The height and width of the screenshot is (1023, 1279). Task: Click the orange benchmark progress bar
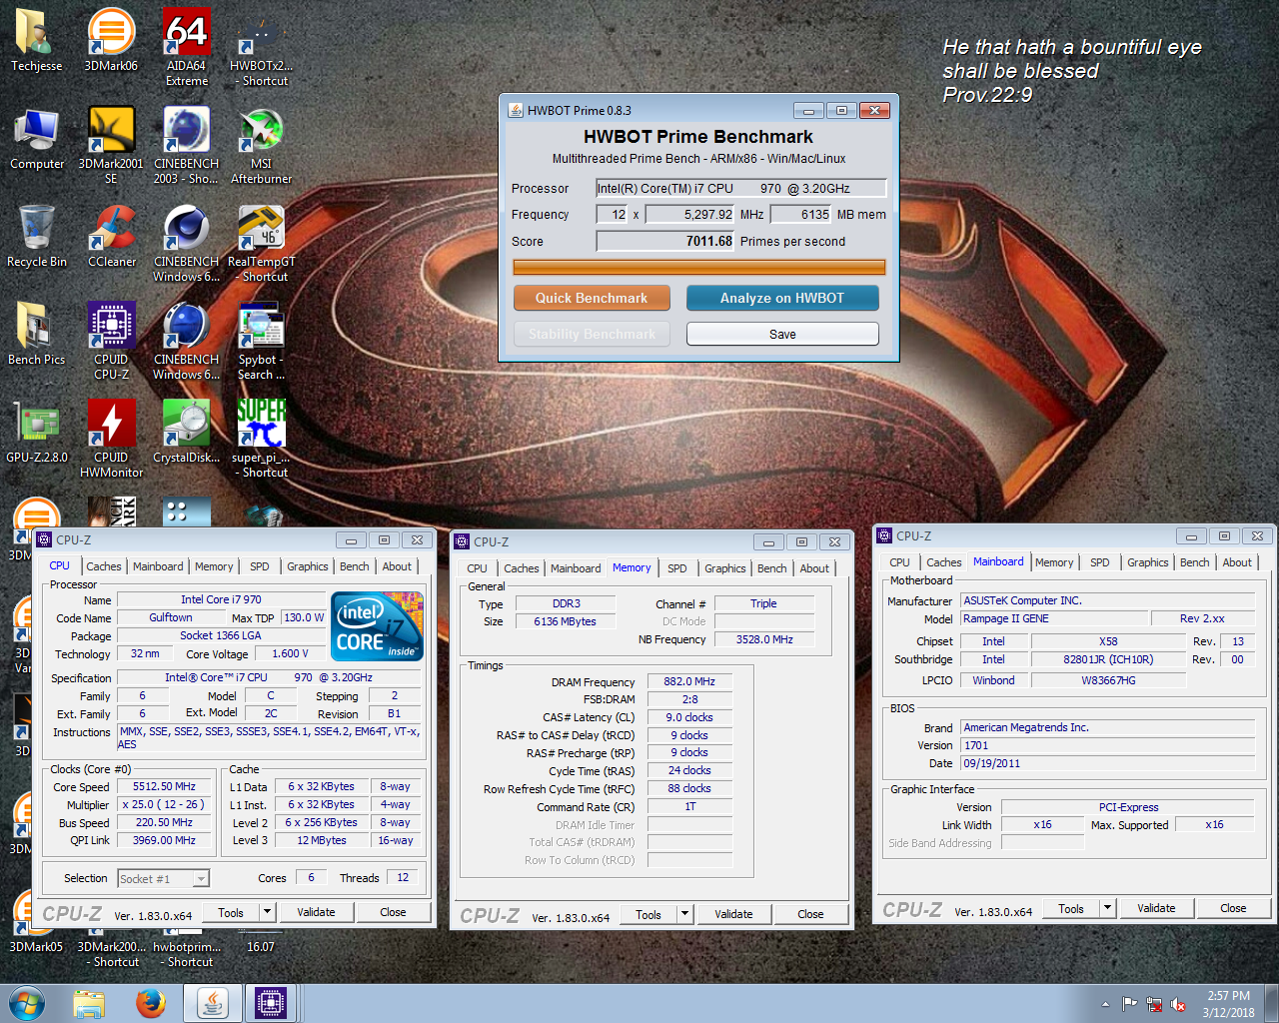699,267
